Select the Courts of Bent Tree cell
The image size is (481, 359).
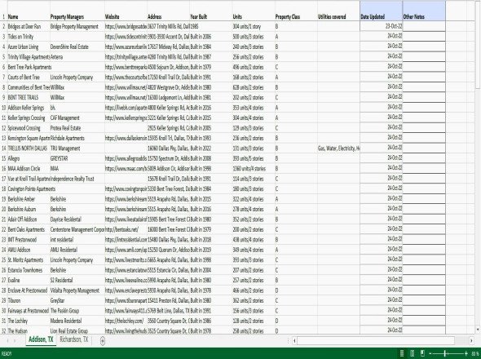[29, 77]
